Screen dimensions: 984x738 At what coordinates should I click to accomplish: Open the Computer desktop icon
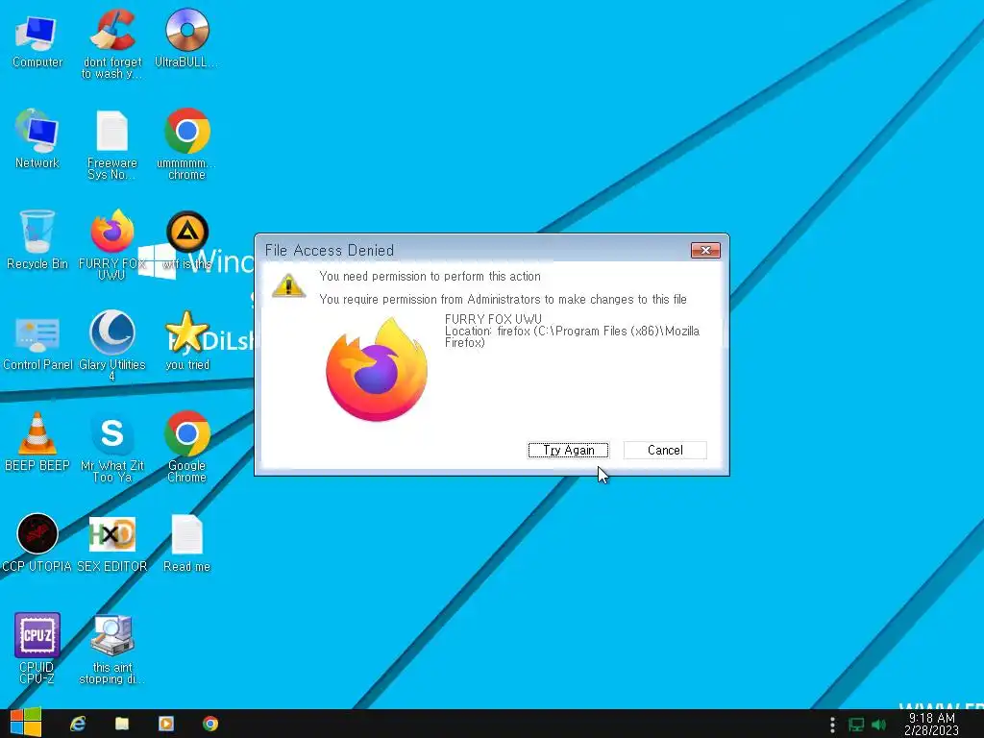tap(37, 41)
